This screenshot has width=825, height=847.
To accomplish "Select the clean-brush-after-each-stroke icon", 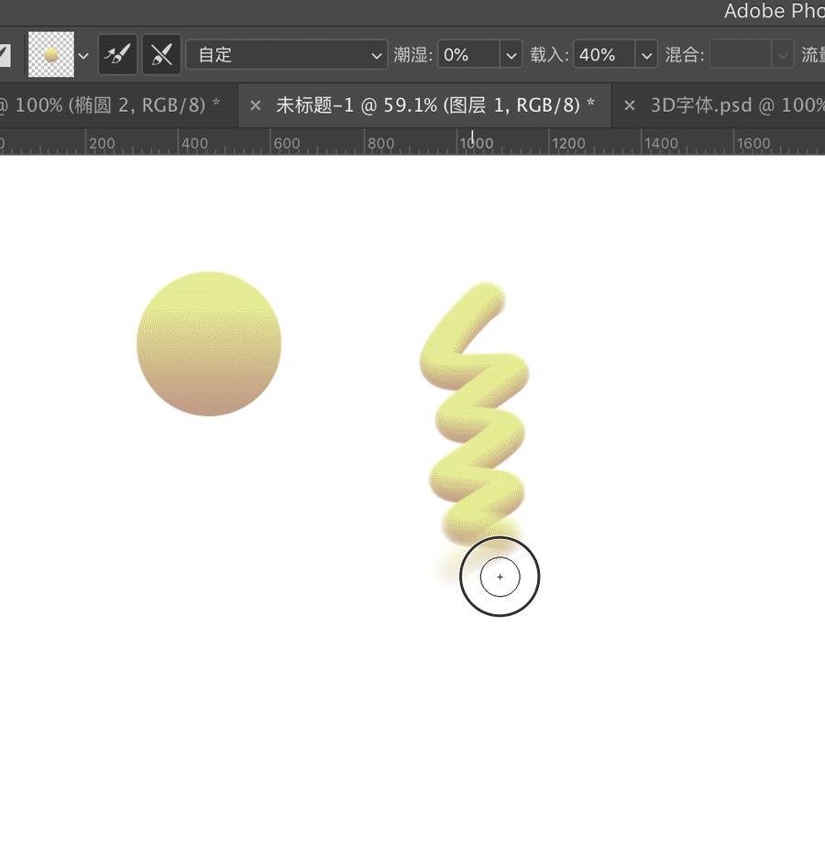I will click(x=161, y=55).
